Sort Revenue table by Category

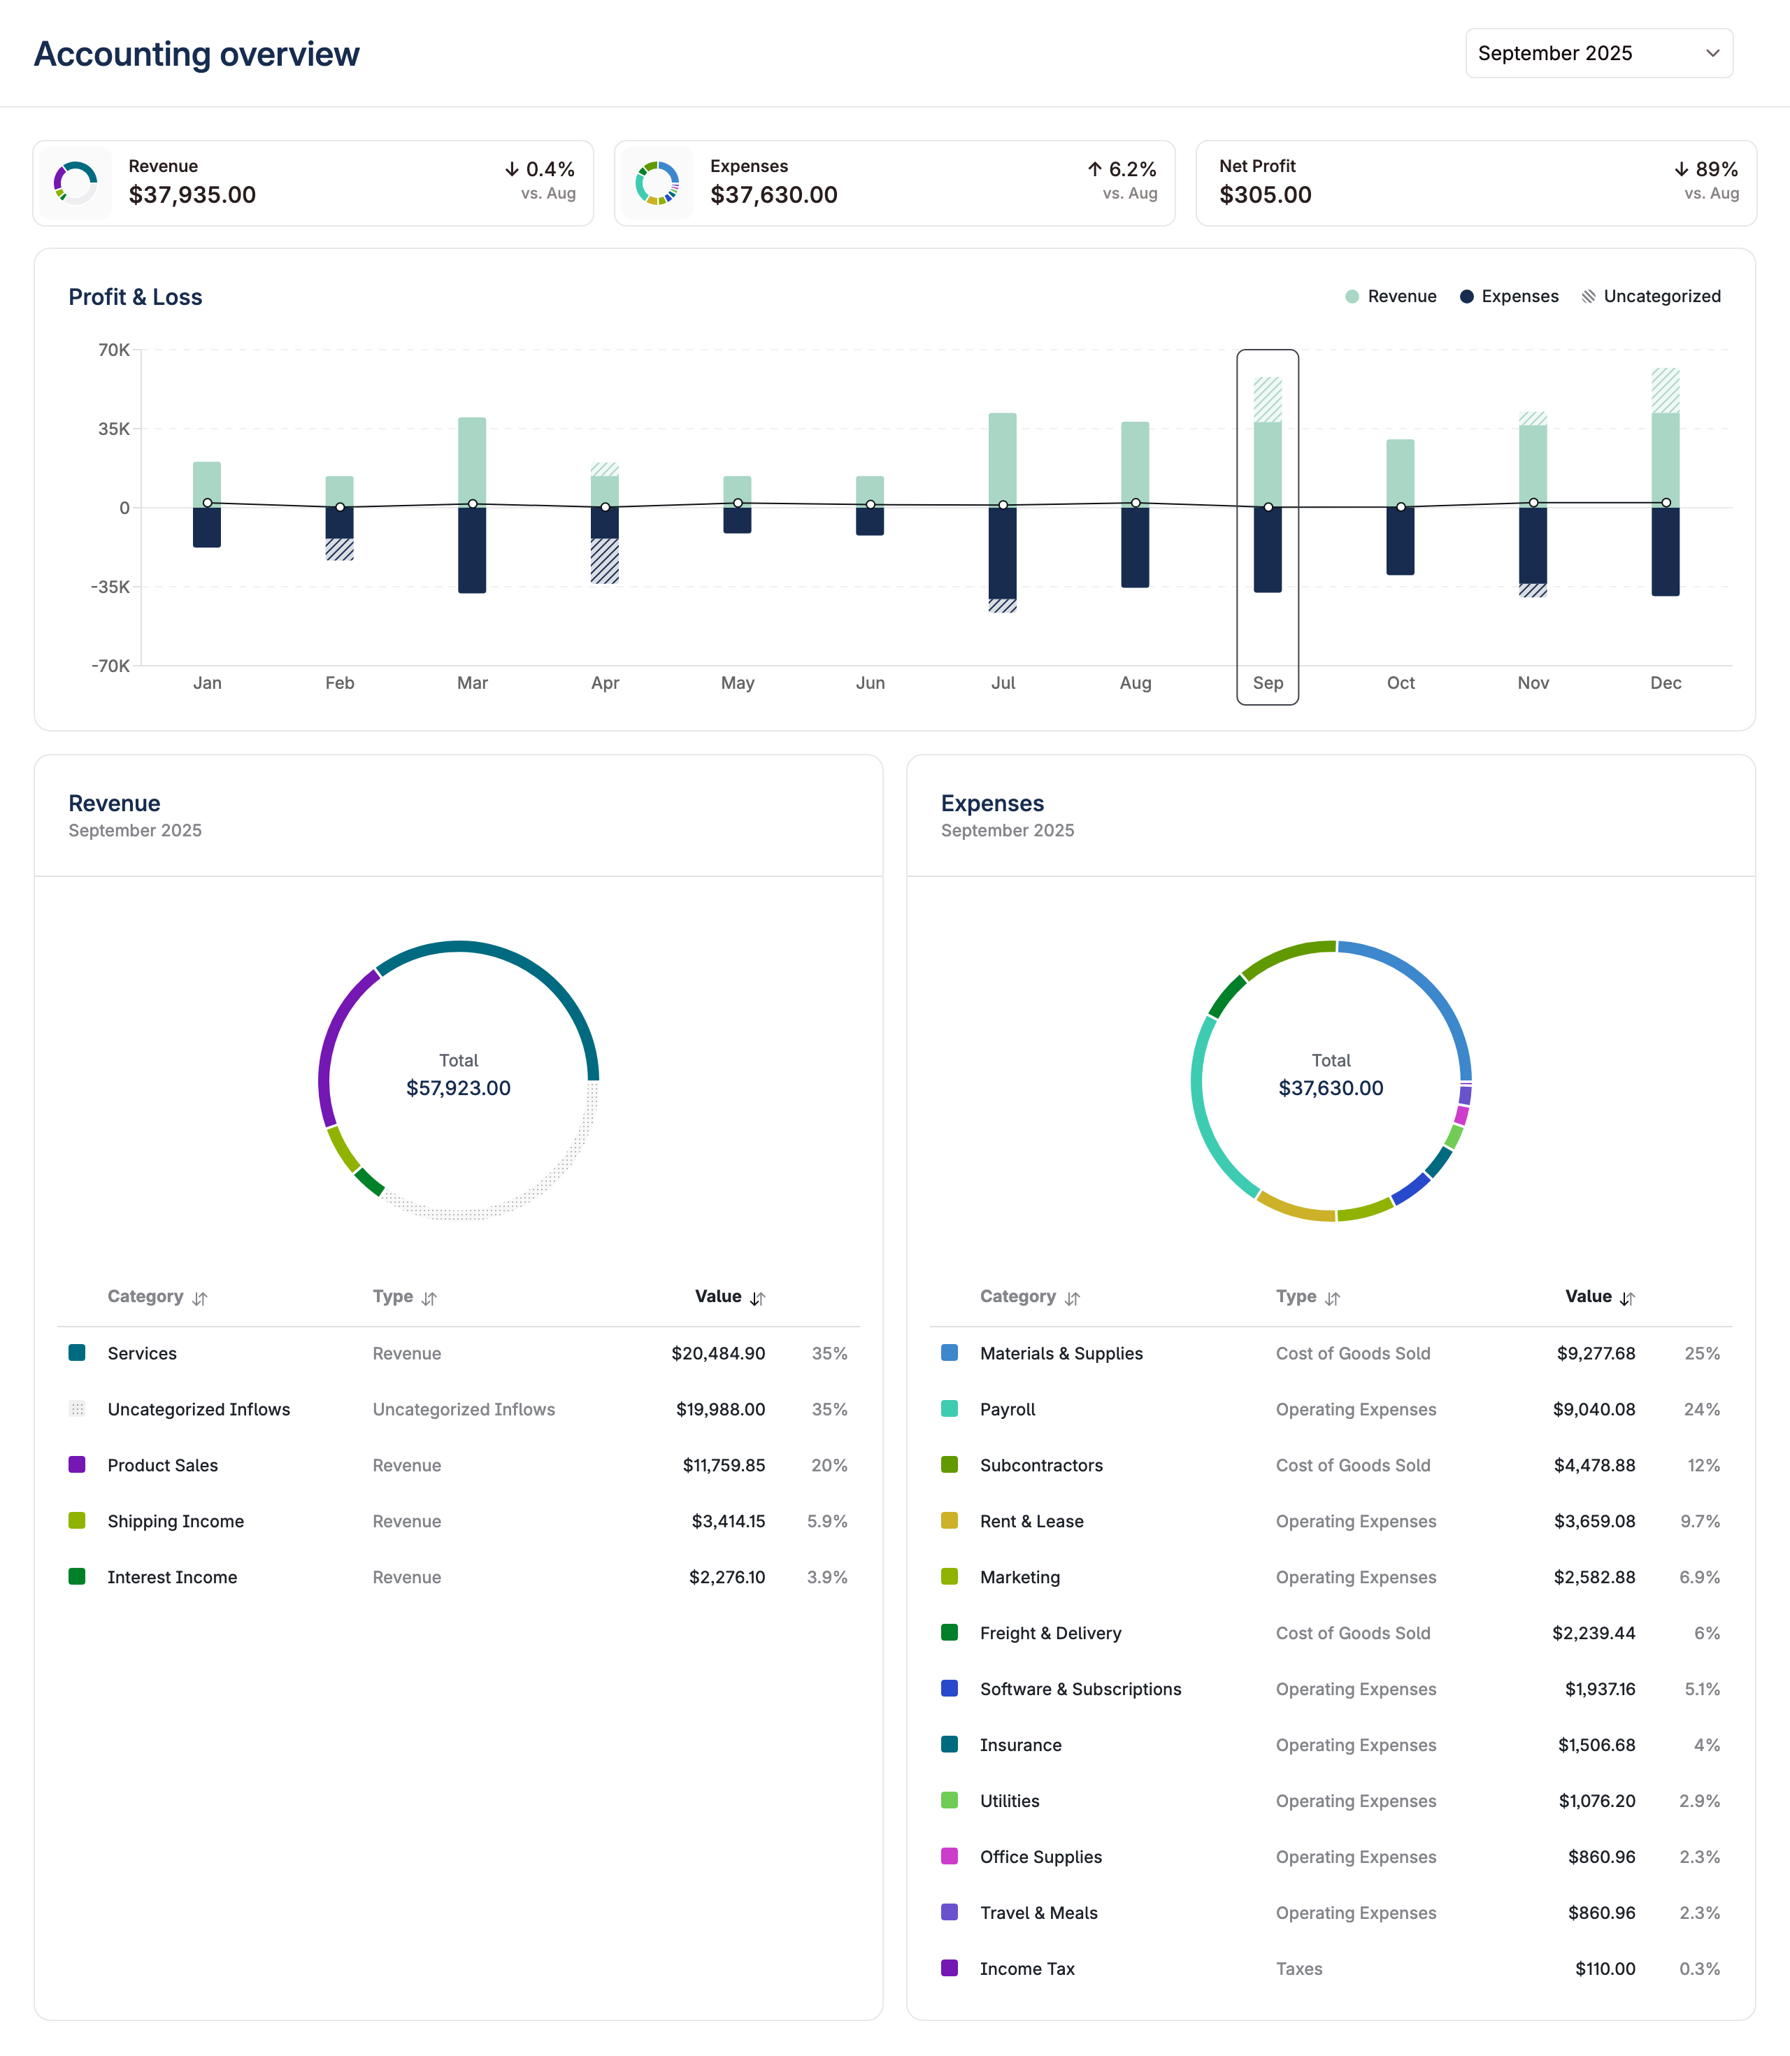157,1297
